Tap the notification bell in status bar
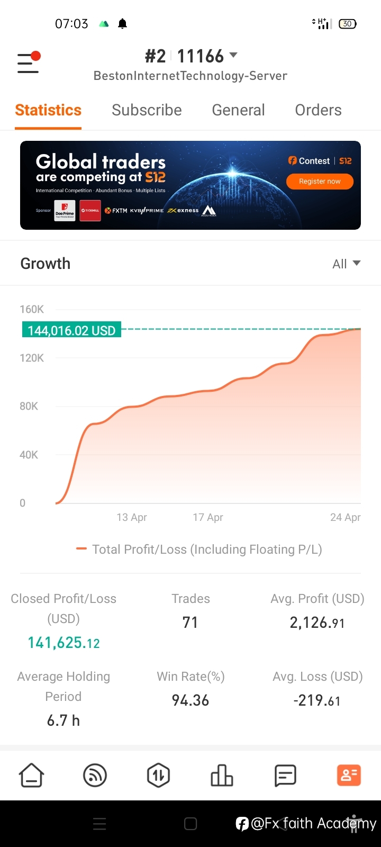381x847 pixels. [123, 23]
